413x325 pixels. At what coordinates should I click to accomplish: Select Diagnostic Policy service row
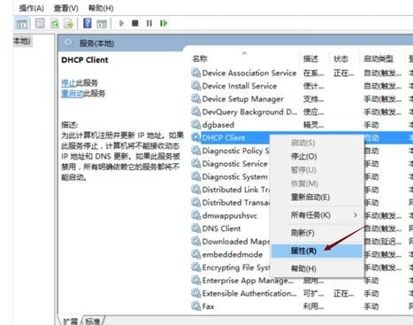(230, 151)
